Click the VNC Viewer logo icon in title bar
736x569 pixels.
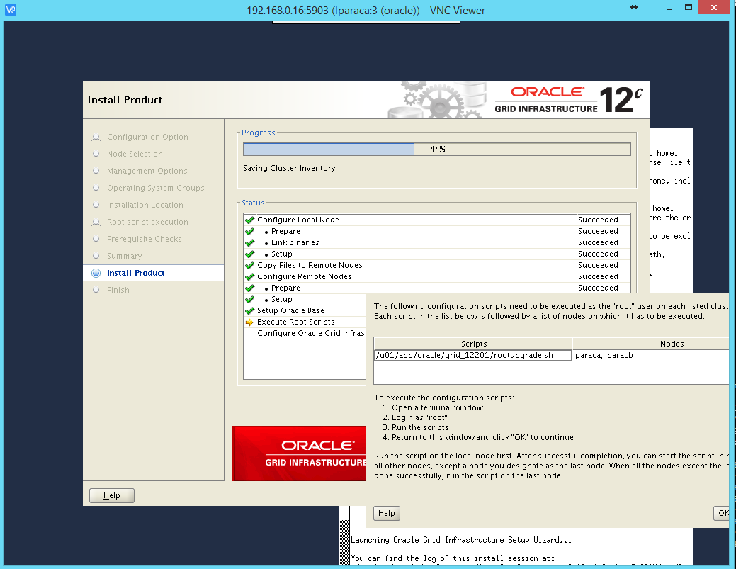point(11,9)
